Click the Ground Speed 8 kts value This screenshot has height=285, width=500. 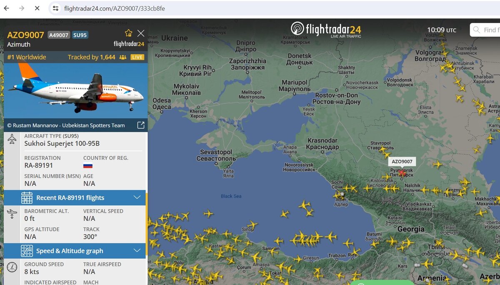[x=32, y=272]
